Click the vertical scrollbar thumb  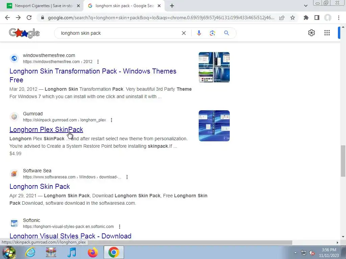(x=343, y=161)
